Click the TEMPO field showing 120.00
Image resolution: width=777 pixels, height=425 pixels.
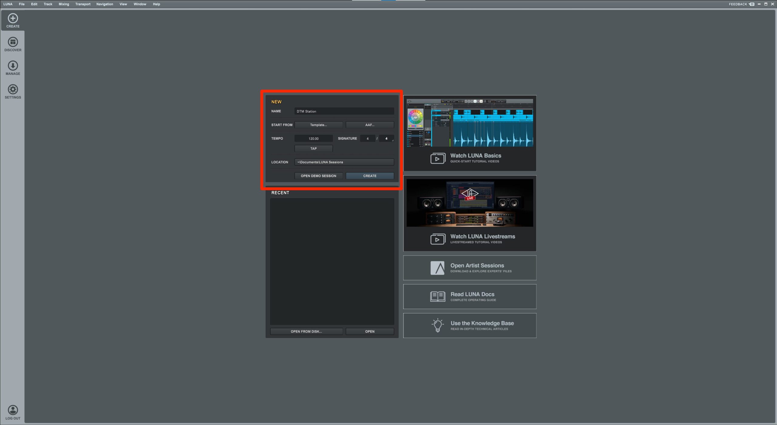[314, 139]
